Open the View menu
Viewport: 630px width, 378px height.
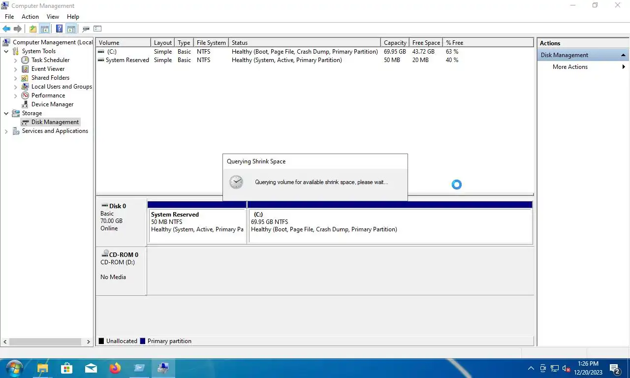53,17
